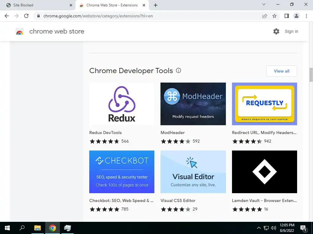Open the Redux DevTools thumbnail
Screen dimensions: 313x234
click(x=122, y=104)
